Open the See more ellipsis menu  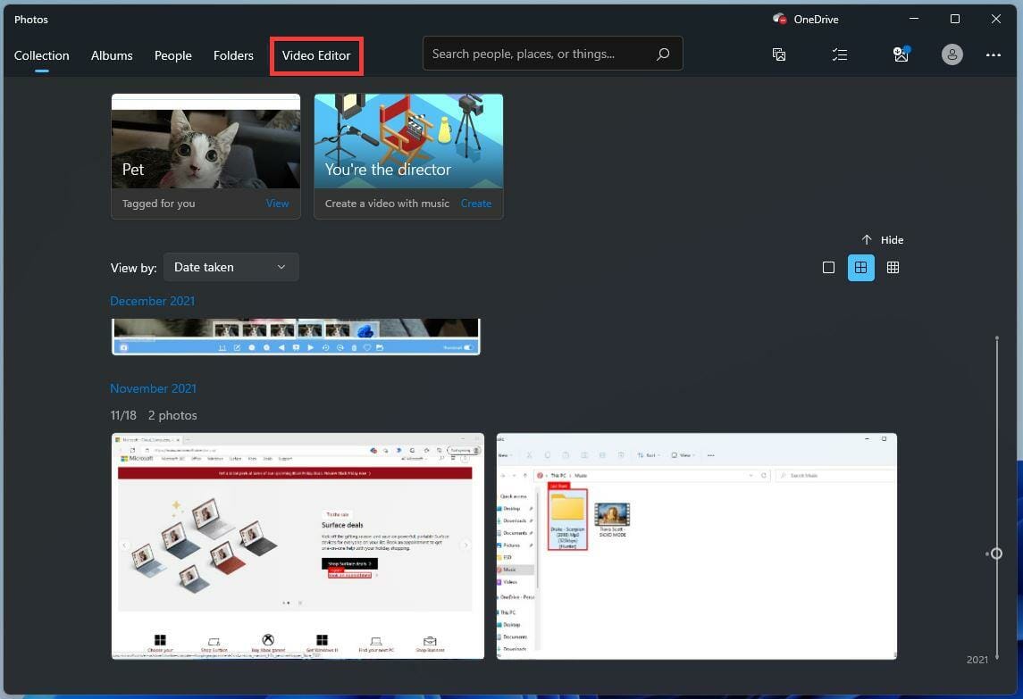point(993,54)
